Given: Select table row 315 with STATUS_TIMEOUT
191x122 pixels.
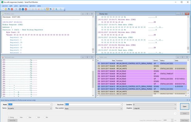Looking at the screenshot, I should click(x=142, y=74).
